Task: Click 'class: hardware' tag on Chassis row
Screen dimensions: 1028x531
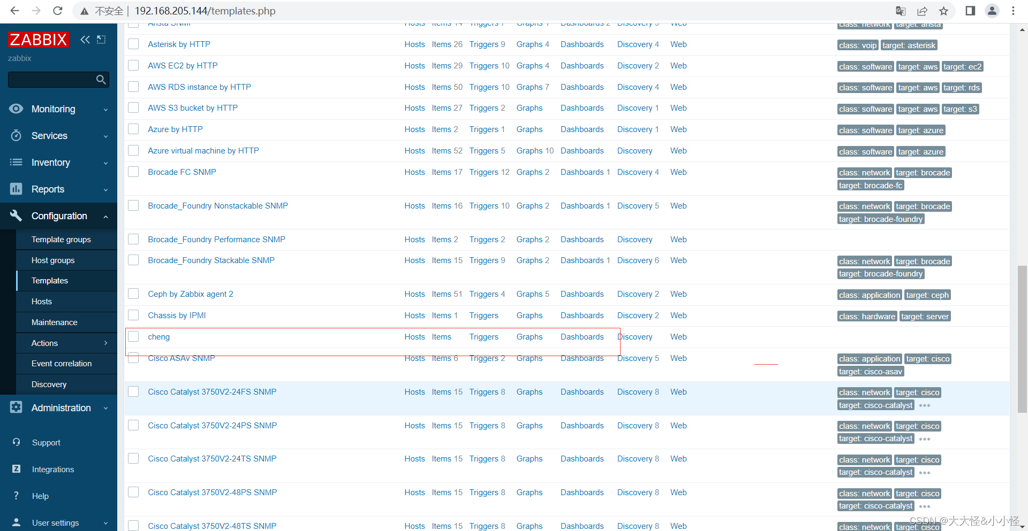Action: (867, 317)
